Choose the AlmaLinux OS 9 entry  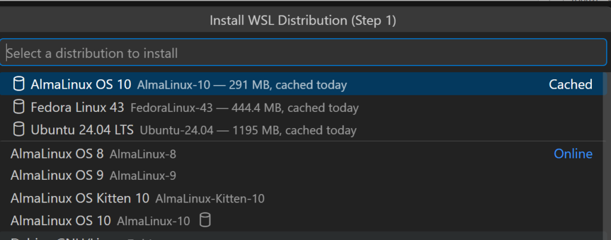(57, 176)
